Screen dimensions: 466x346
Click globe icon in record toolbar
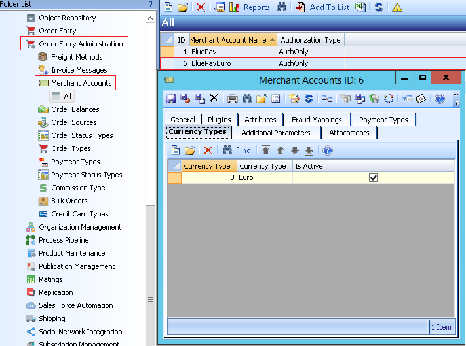pos(374,99)
